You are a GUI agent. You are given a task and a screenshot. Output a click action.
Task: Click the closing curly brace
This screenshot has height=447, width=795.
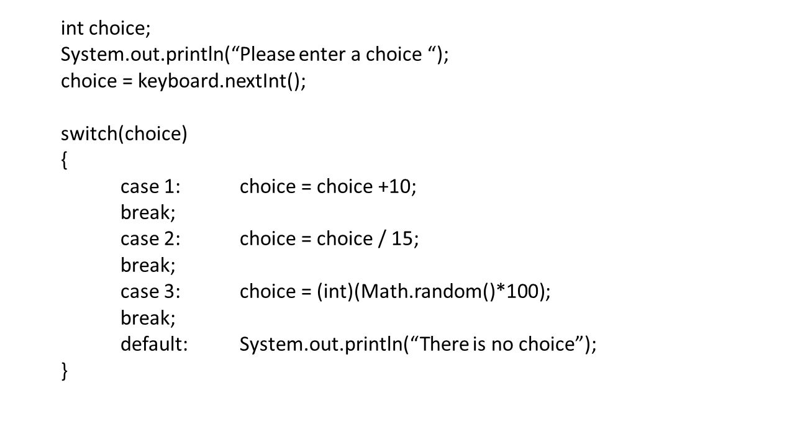pyautogui.click(x=65, y=371)
